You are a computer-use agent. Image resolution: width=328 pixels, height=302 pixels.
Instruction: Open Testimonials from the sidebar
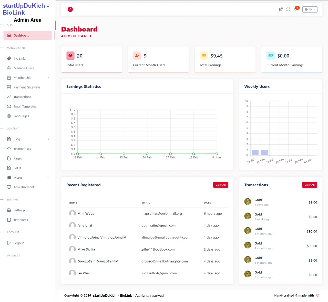[22, 149]
